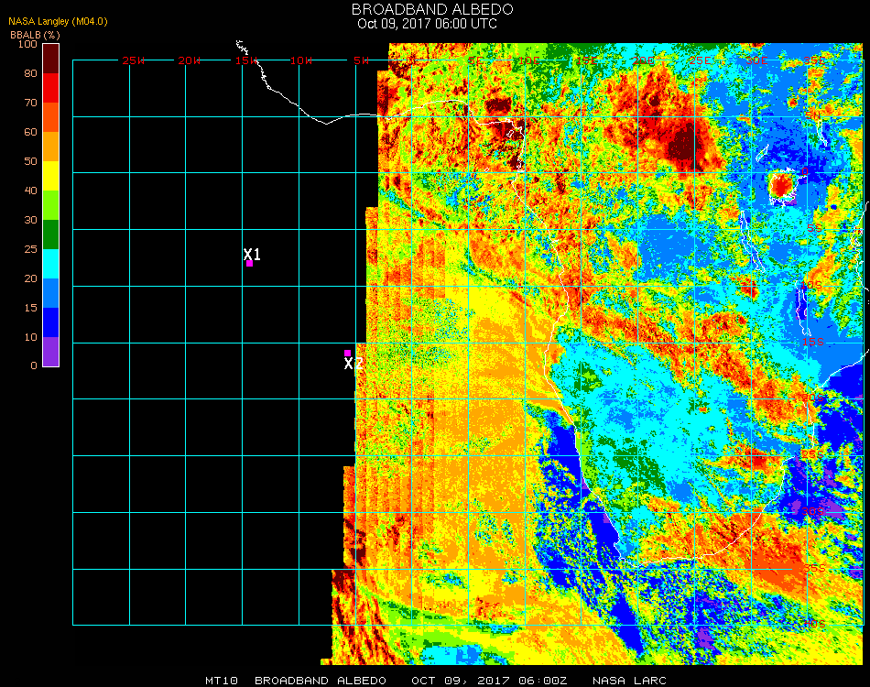Click the MT10 label in bottom caption

[223, 681]
